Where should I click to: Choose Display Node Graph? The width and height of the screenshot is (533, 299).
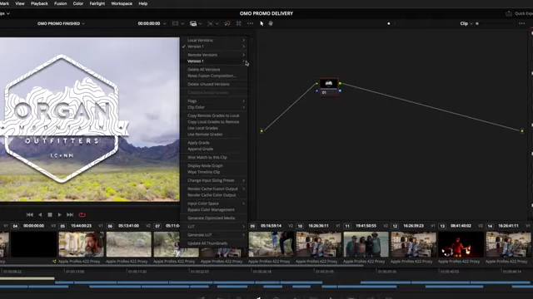214,166
